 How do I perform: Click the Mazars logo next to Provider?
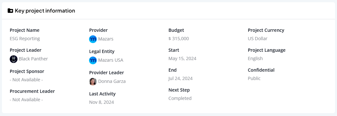point(93,39)
